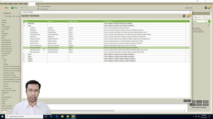Expand the Email category

pyautogui.click(x=24, y=57)
